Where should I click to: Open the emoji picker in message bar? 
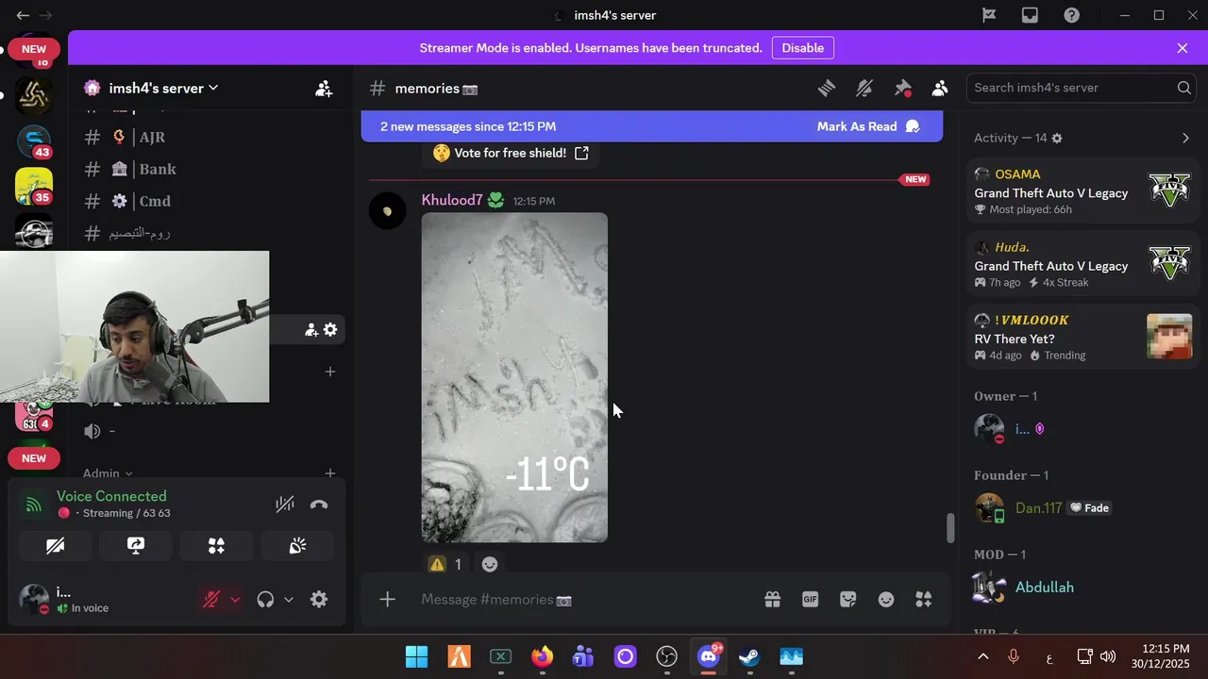885,600
